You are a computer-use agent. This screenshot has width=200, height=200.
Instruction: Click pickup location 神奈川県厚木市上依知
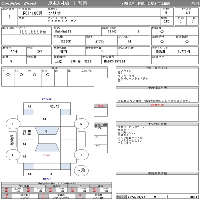(x=154, y=3)
